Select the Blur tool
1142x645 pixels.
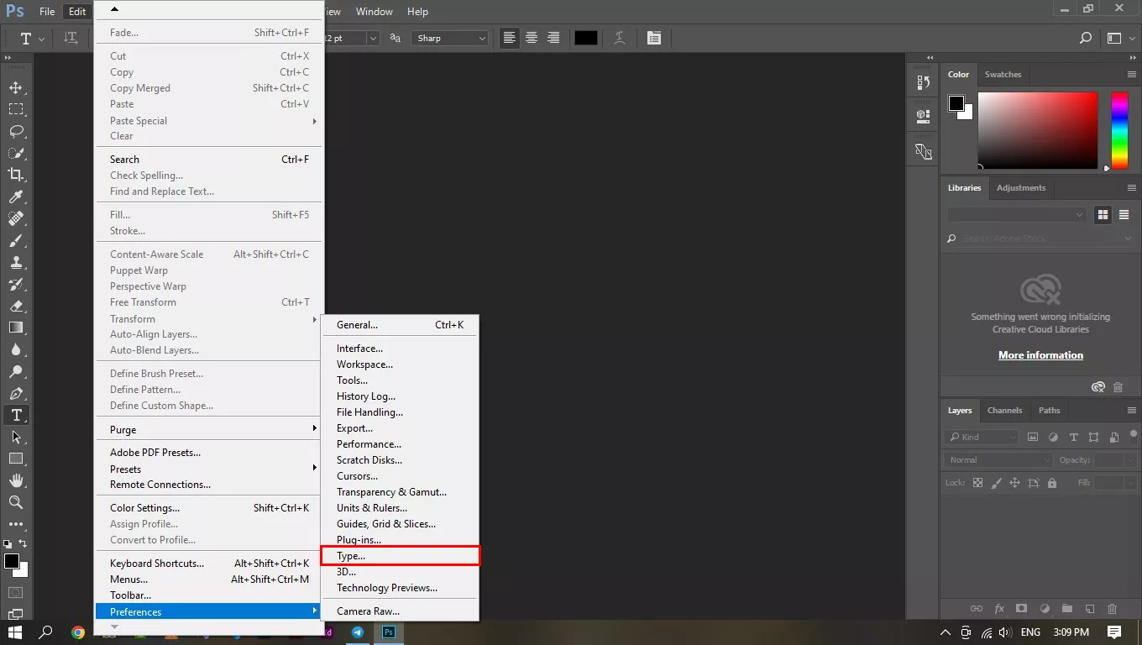tap(16, 349)
